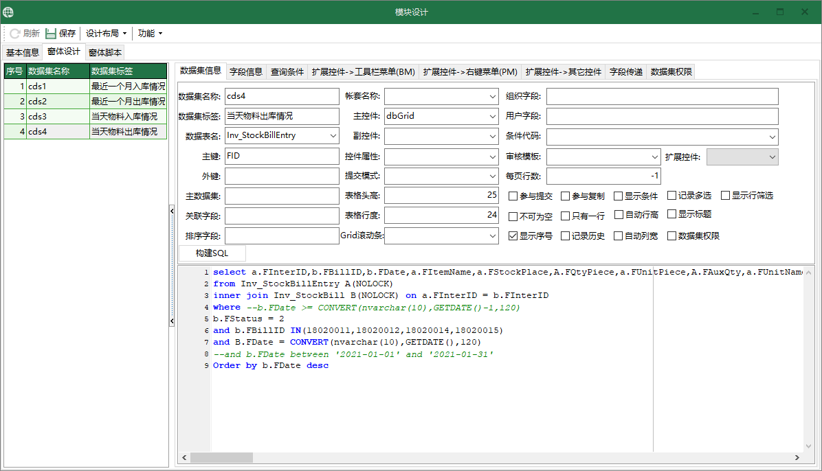Expand the 条件代码 dropdown
This screenshot has height=471, width=822.
pyautogui.click(x=773, y=137)
